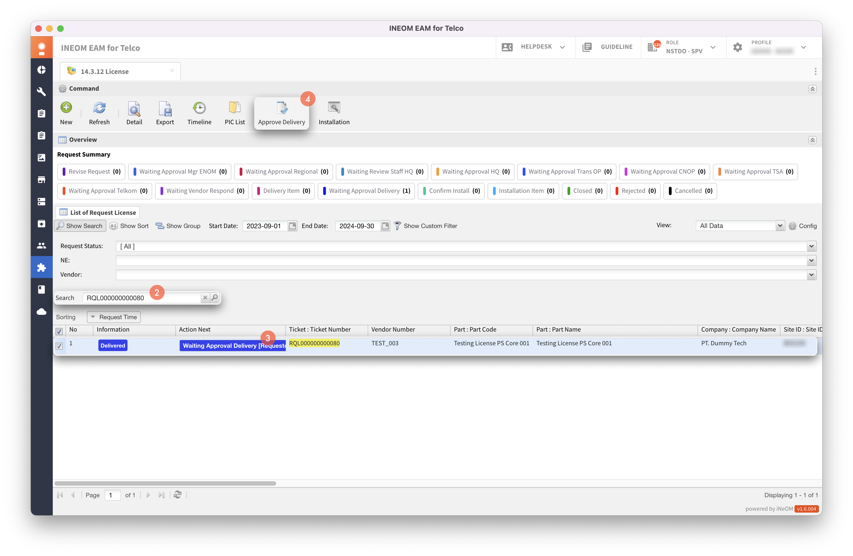The width and height of the screenshot is (853, 556).
Task: Open the people users sidebar icon
Action: click(x=41, y=246)
